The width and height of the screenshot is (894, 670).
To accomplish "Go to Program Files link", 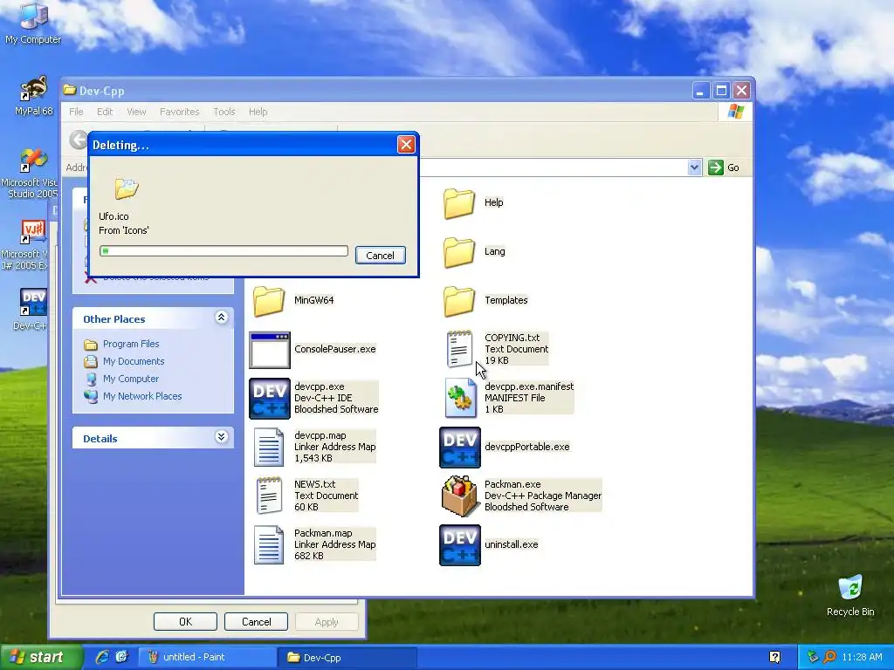I will coord(131,344).
